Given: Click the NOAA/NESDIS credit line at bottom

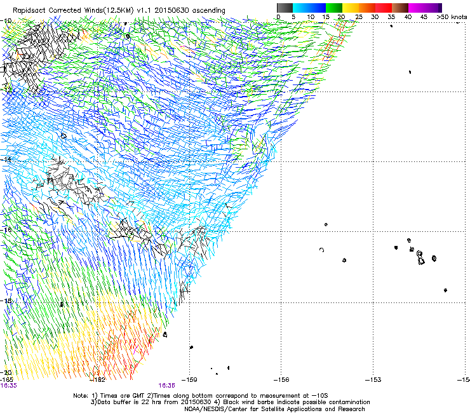Looking at the screenshot, I should coord(274,409).
